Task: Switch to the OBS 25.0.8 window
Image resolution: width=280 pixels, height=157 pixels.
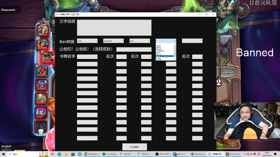Action: point(163,154)
